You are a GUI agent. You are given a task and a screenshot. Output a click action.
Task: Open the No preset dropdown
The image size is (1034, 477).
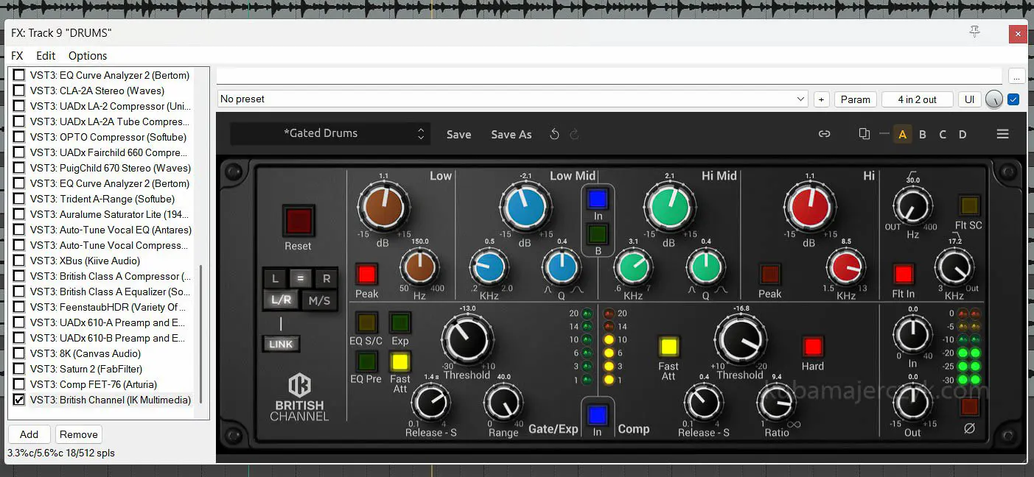pyautogui.click(x=512, y=99)
